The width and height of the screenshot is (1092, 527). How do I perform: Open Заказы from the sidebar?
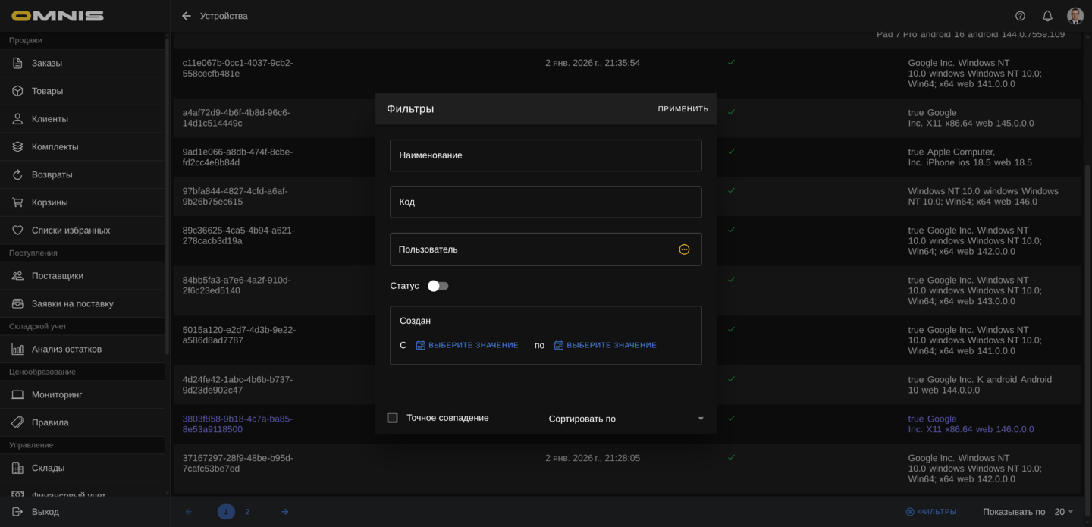[47, 63]
